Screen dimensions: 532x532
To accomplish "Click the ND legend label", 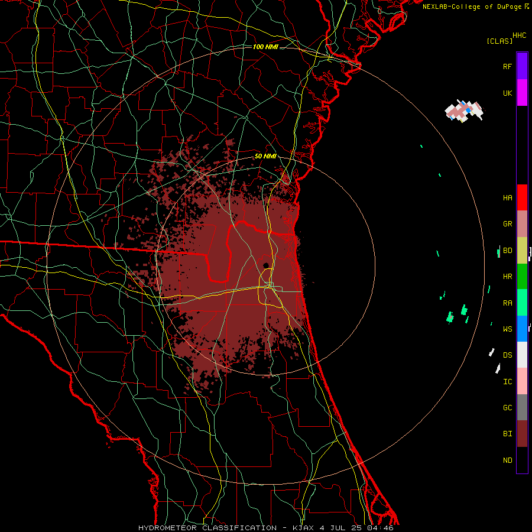I will click(507, 460).
